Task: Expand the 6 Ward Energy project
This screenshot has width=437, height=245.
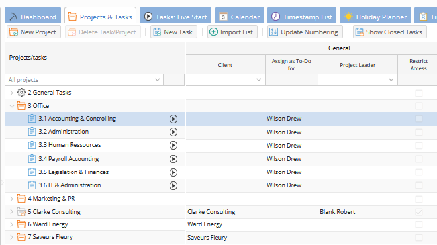Action: 11,224
